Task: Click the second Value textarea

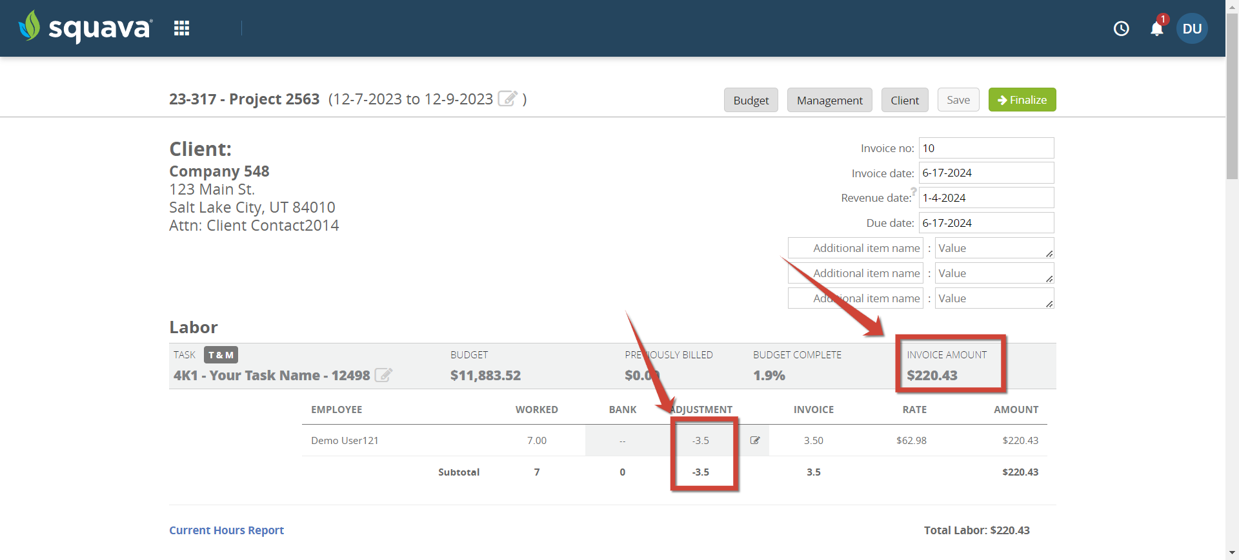Action: click(x=994, y=273)
